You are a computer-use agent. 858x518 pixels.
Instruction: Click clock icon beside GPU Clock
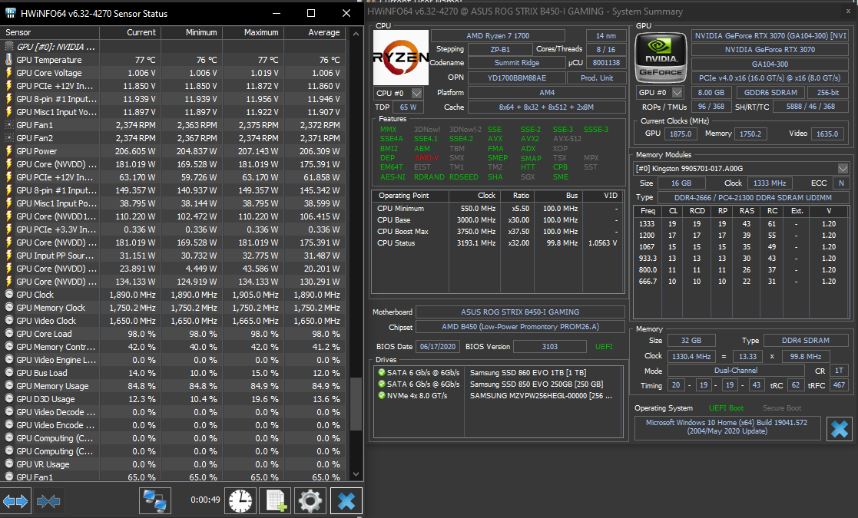[x=8, y=294]
